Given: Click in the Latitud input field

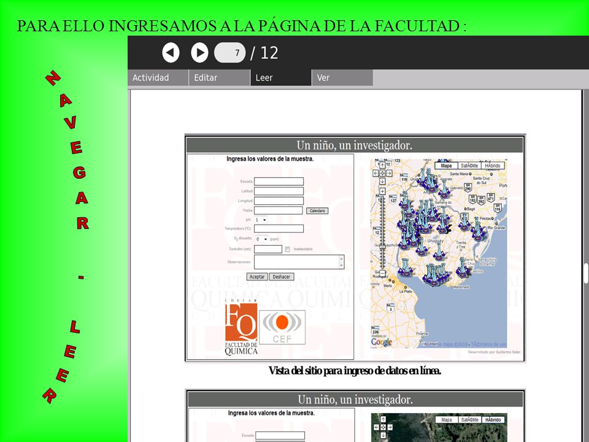Looking at the screenshot, I should coord(279,192).
